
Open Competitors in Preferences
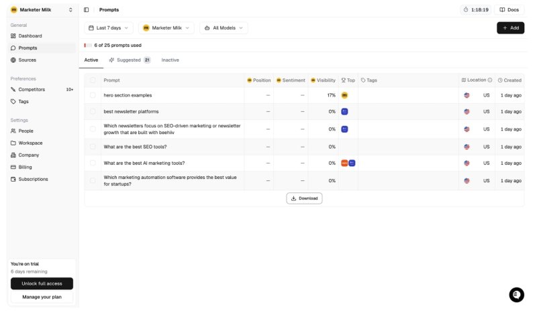pyautogui.click(x=32, y=89)
